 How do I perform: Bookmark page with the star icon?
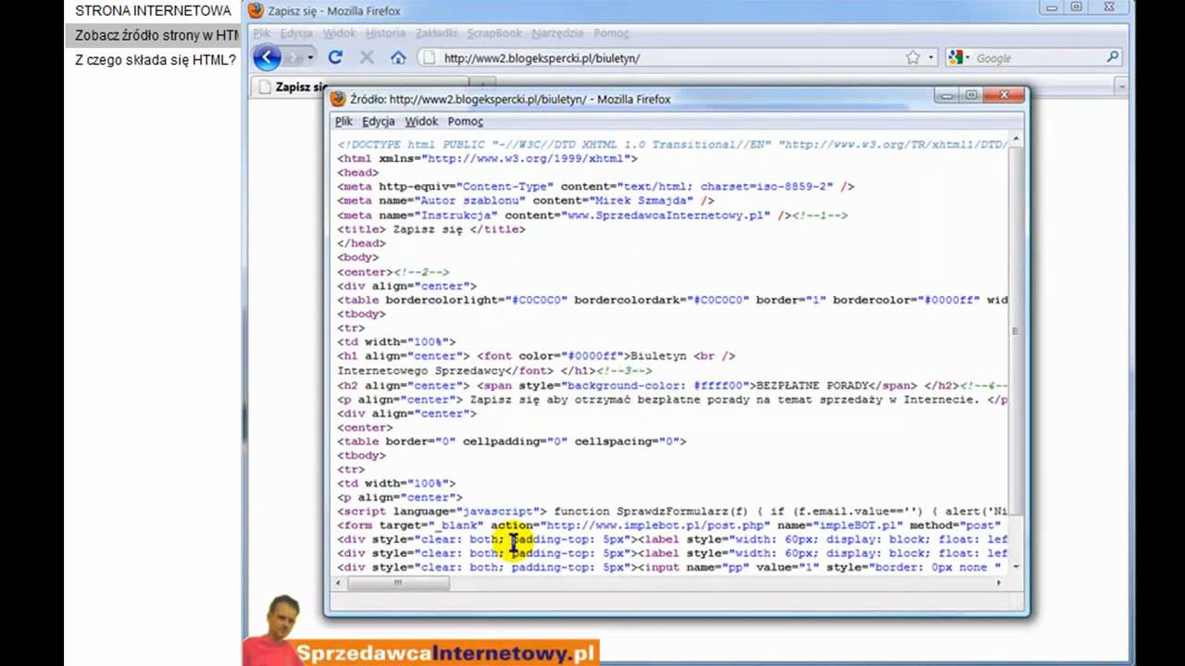coord(913,57)
